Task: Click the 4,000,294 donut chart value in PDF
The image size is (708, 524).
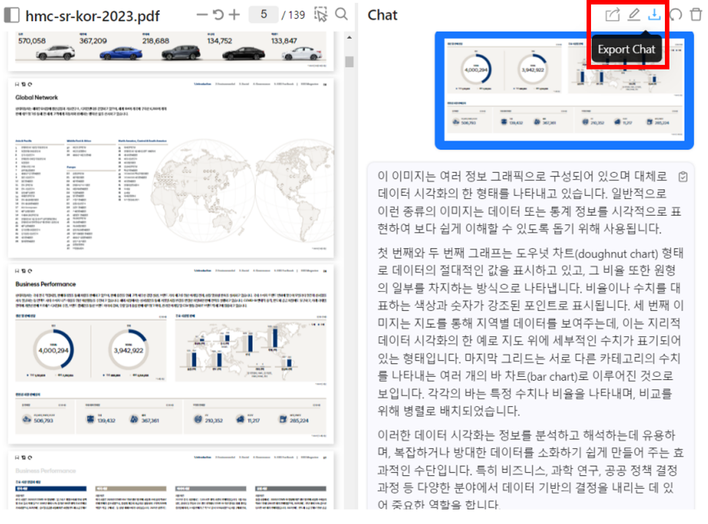Action: click(54, 351)
